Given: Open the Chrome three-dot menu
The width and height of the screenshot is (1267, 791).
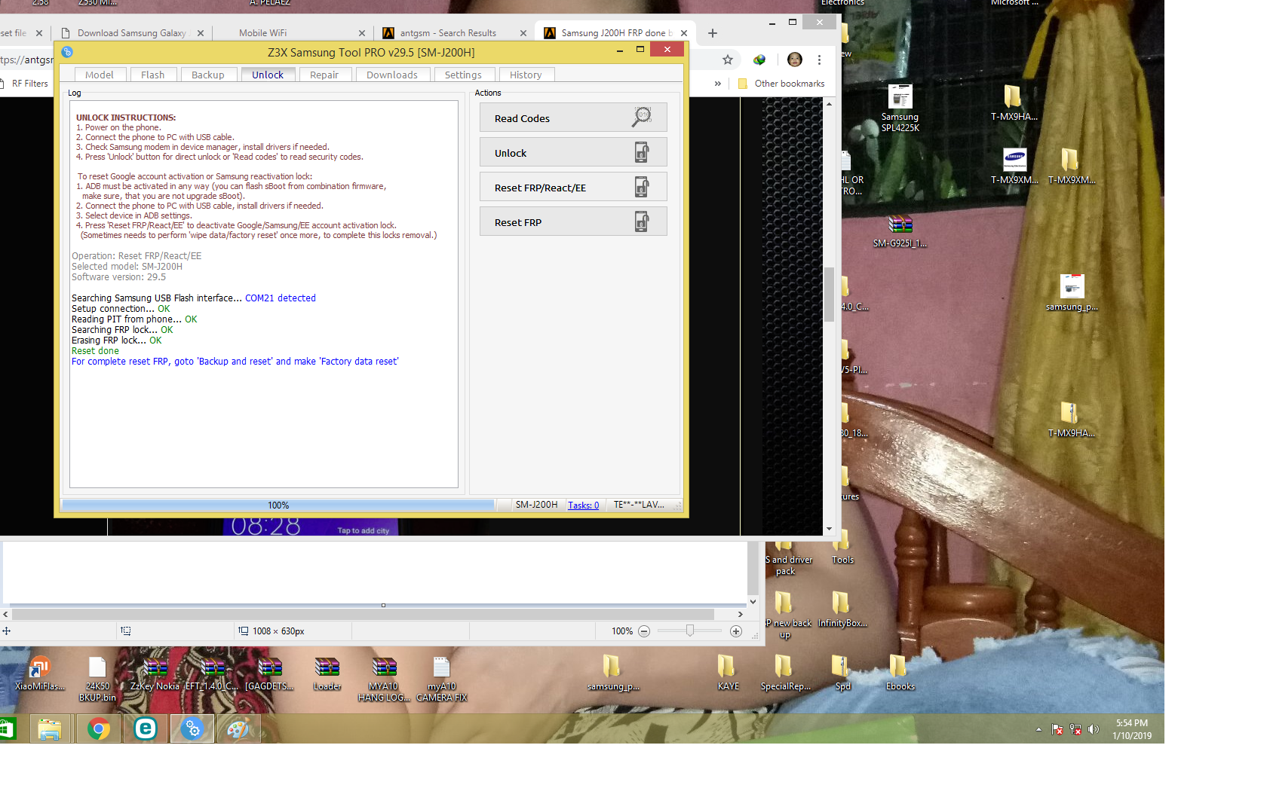Looking at the screenshot, I should point(819,60).
